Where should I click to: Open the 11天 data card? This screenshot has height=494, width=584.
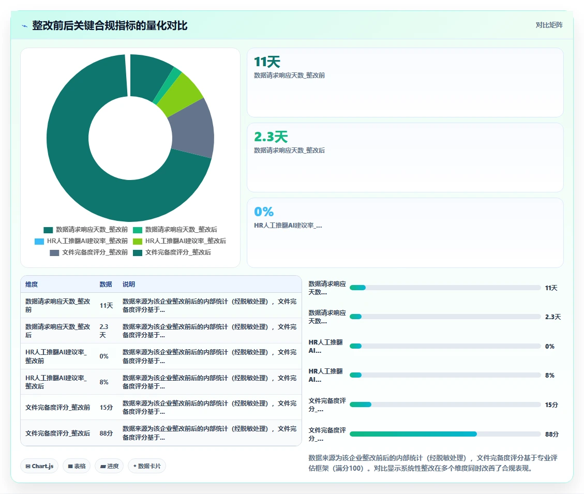[405, 82]
